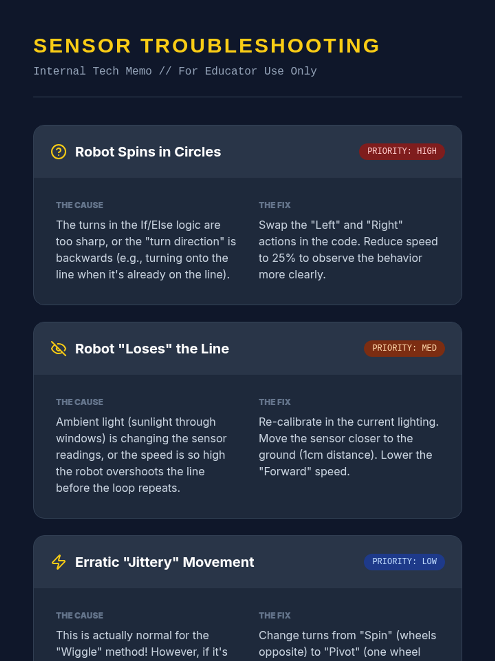The image size is (495, 661).
Task: Select the PRIORITY: LOW badge
Action: [x=404, y=562]
